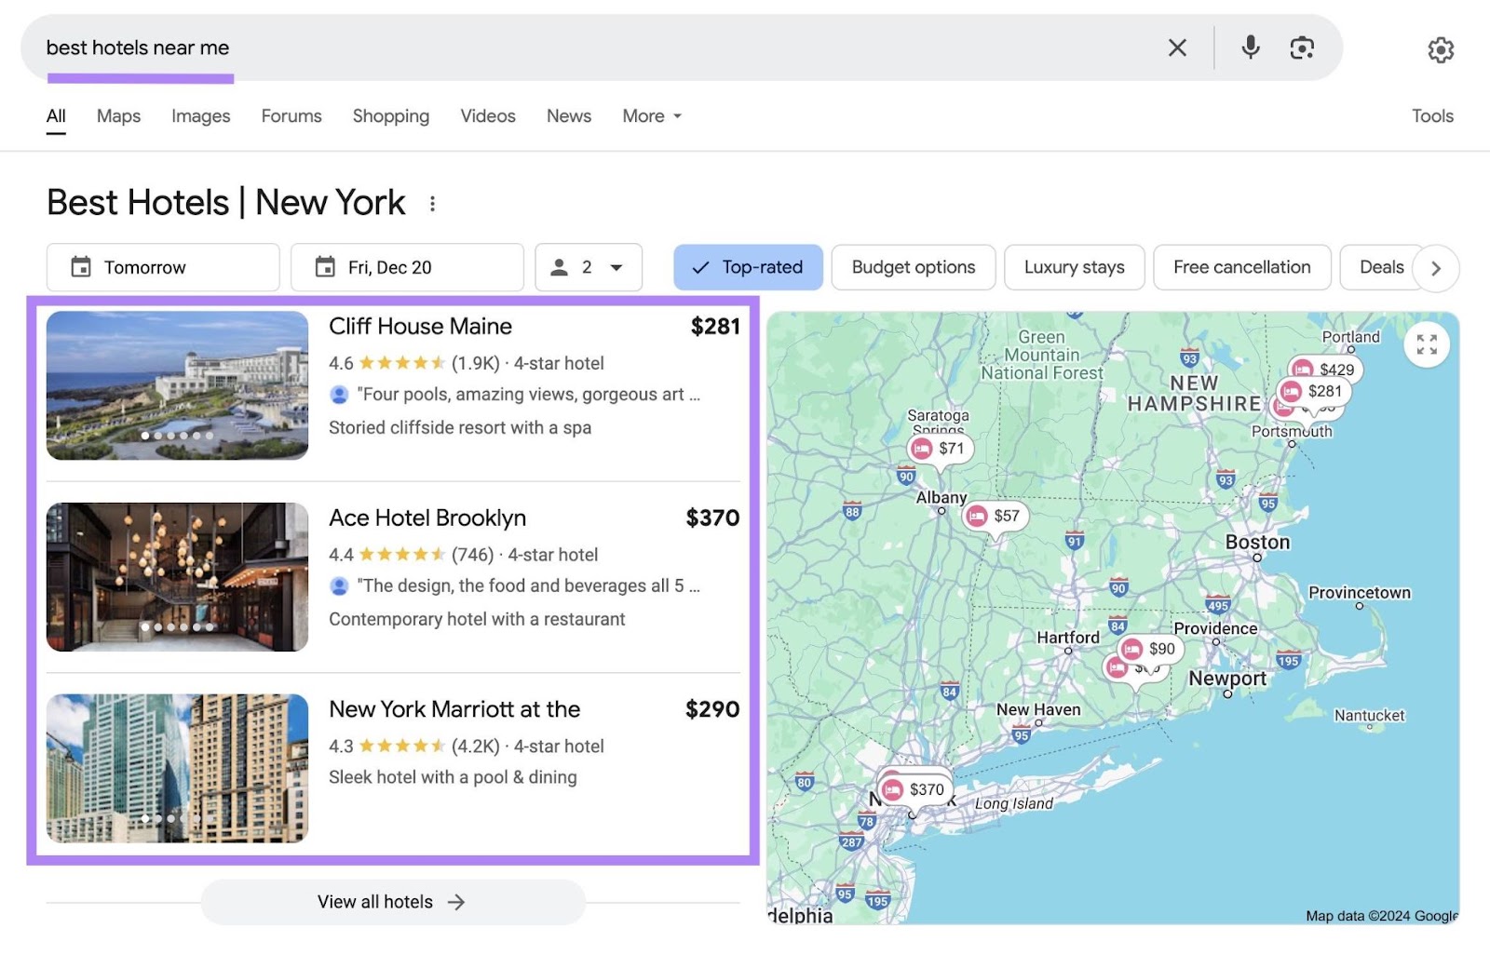Open the New York Marriott at the listing

(454, 709)
